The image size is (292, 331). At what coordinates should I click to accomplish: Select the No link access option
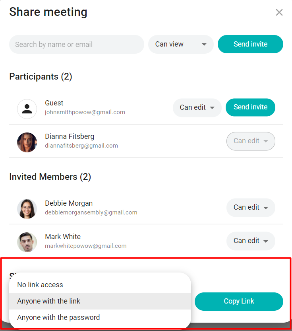click(40, 285)
